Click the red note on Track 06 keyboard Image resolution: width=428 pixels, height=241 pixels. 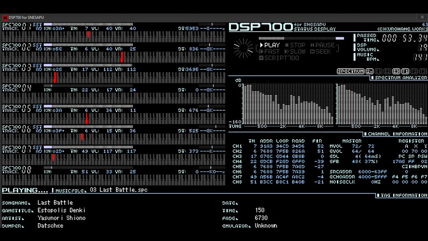point(82,137)
